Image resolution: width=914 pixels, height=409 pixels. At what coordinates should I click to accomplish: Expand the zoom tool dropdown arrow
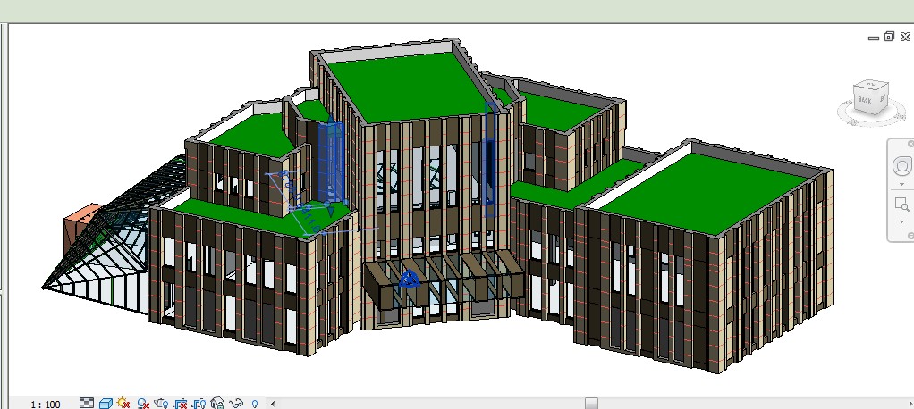[x=901, y=222]
